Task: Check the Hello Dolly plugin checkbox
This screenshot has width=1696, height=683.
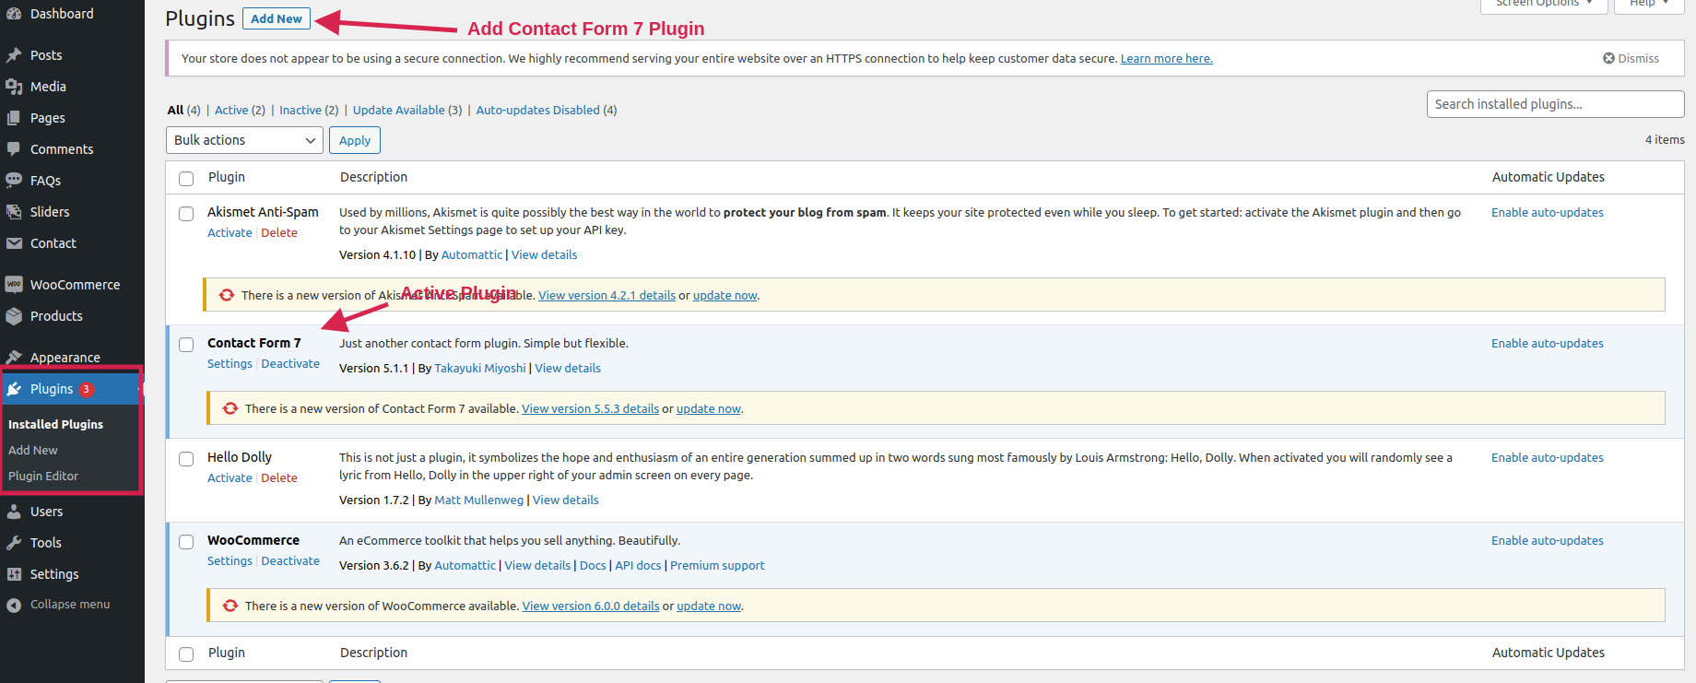Action: point(186,459)
